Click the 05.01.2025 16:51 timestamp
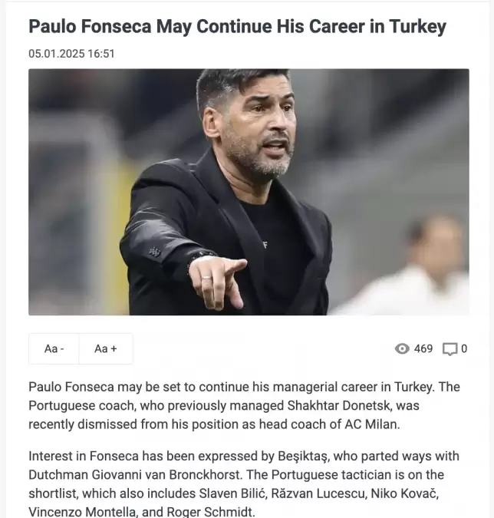 (72, 54)
